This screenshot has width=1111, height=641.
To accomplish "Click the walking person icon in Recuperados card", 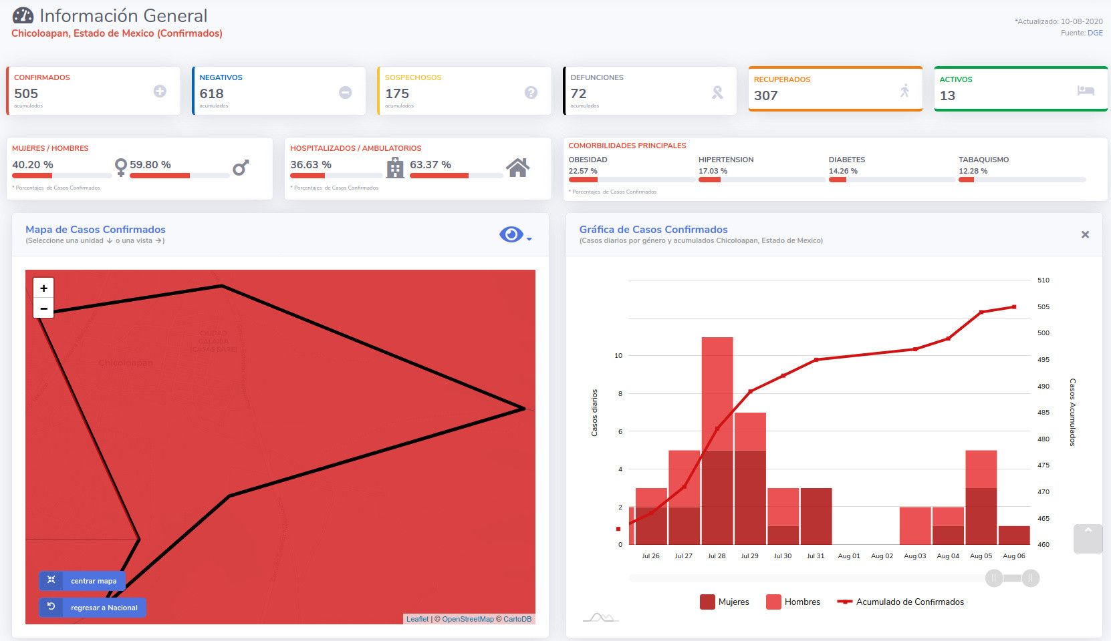I will coord(904,90).
